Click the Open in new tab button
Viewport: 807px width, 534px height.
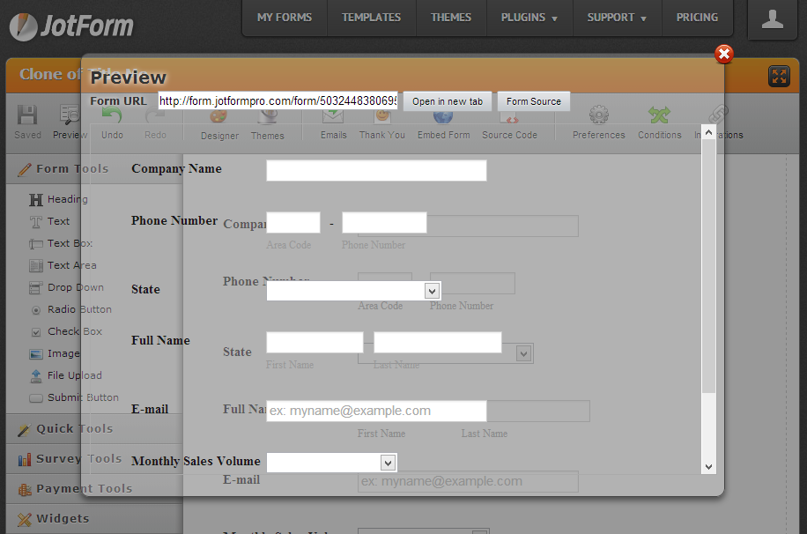(x=448, y=101)
